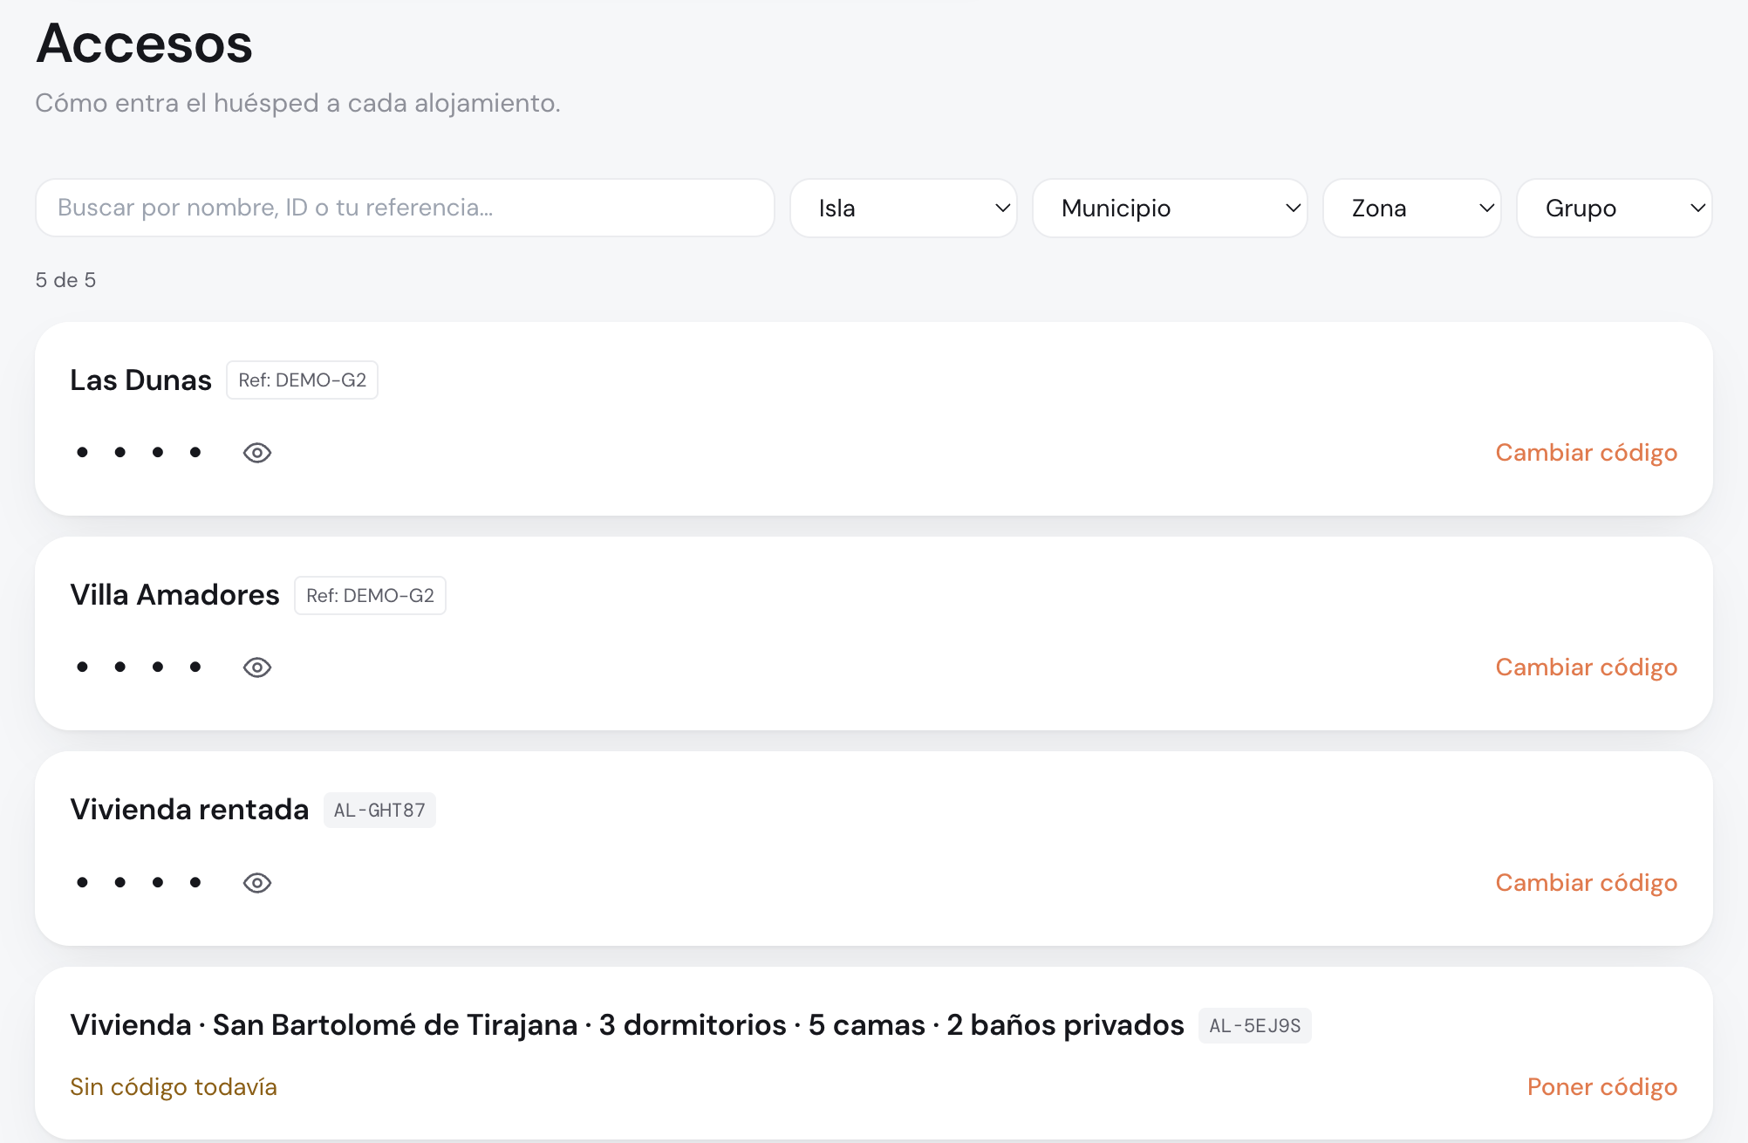Viewport: 1748px width, 1143px height.
Task: Click the masked code dots for Las Dunas
Action: [139, 452]
